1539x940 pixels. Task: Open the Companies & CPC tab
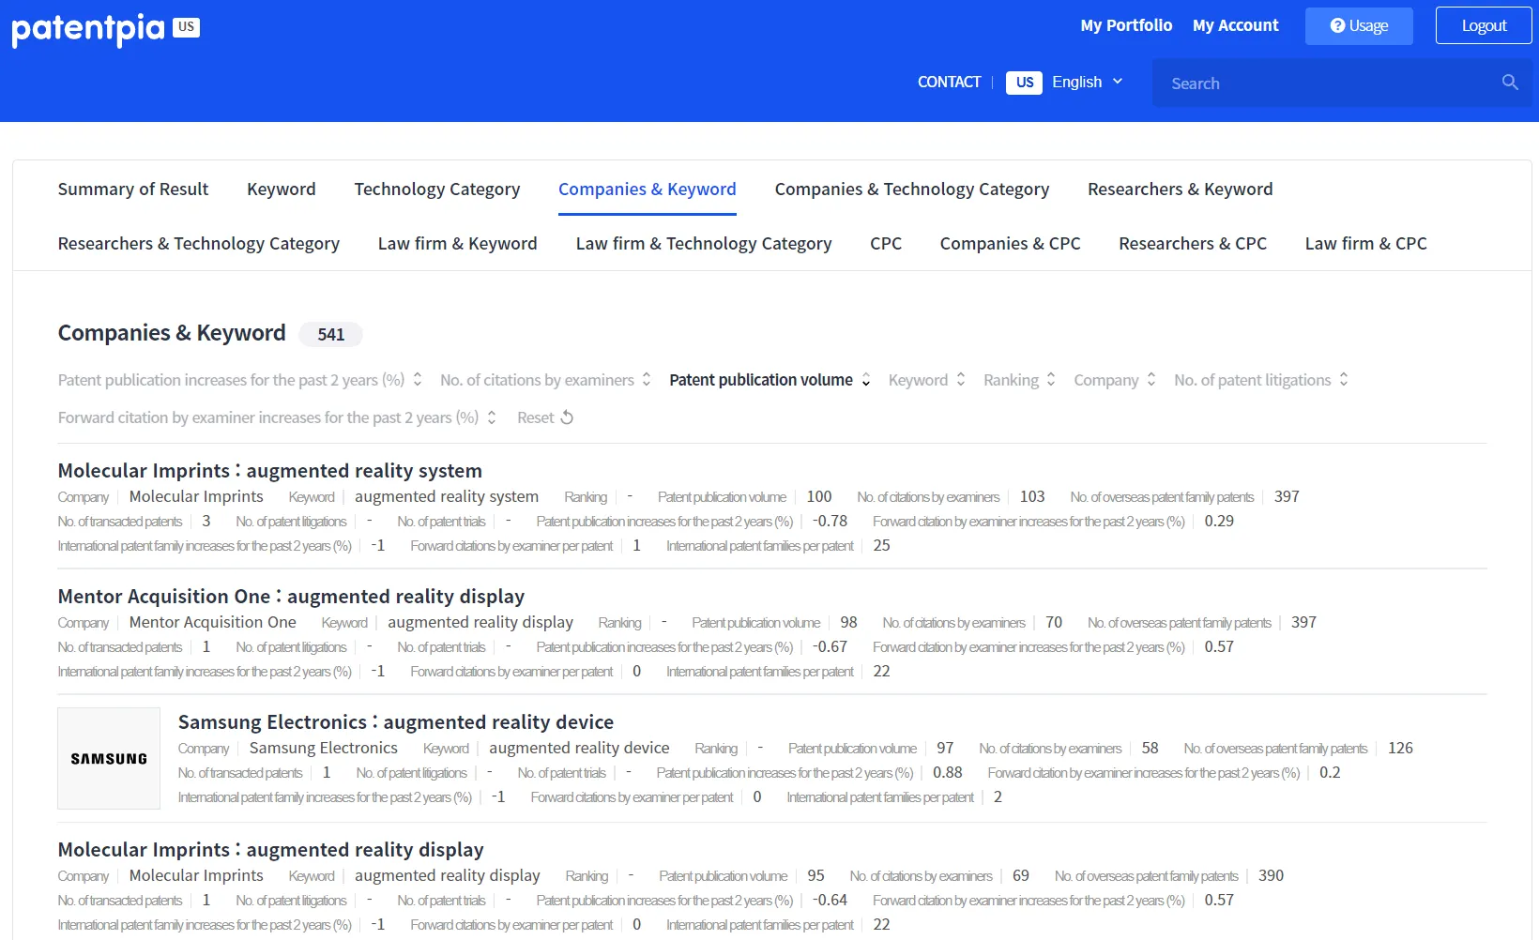1011,244
